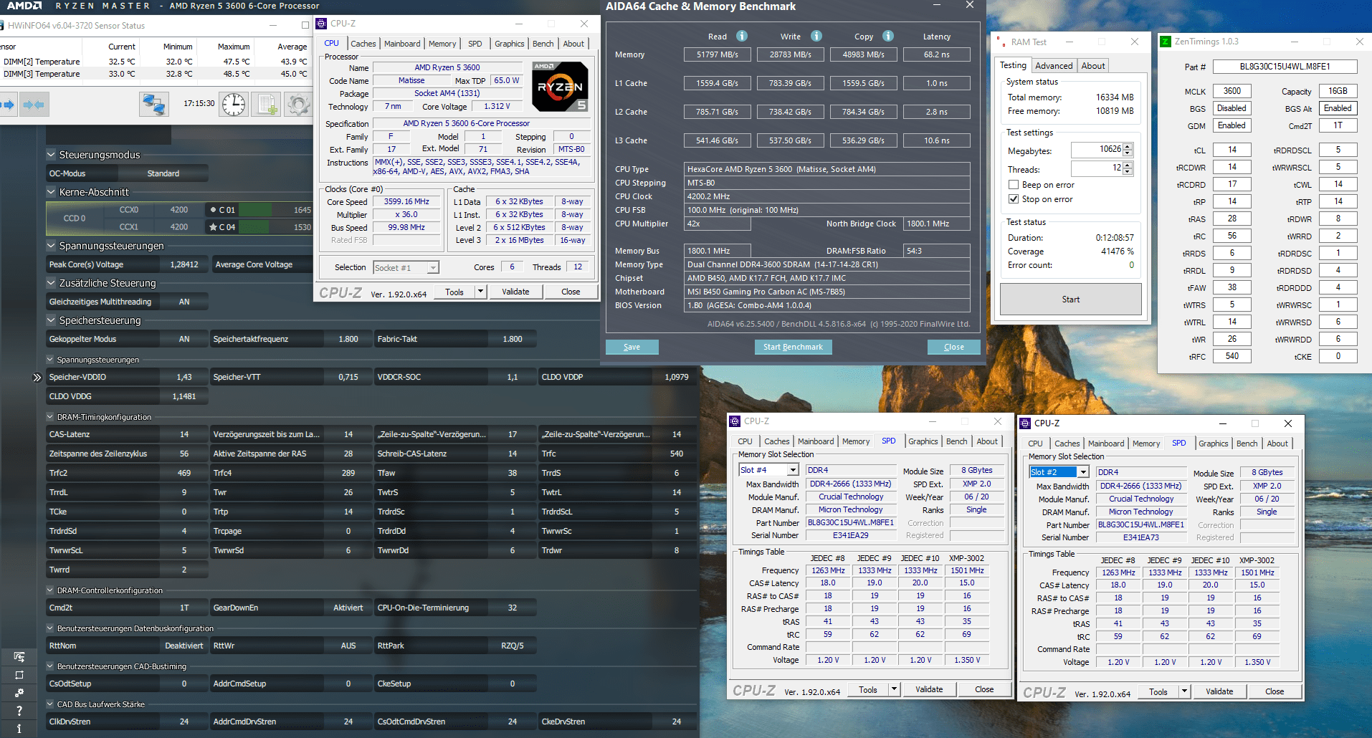The height and width of the screenshot is (738, 1372).
Task: Open the Slot #2 memory slot dropdown
Action: pos(1083,472)
